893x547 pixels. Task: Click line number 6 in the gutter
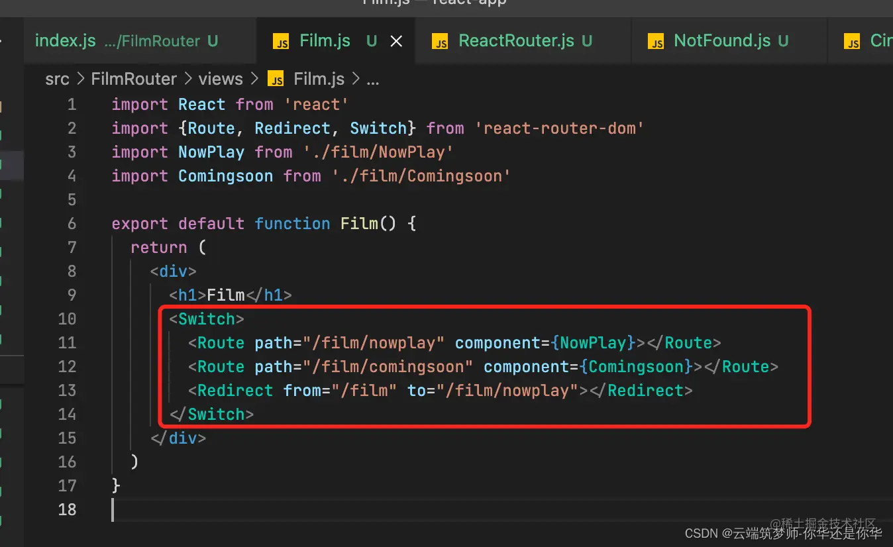tap(72, 224)
